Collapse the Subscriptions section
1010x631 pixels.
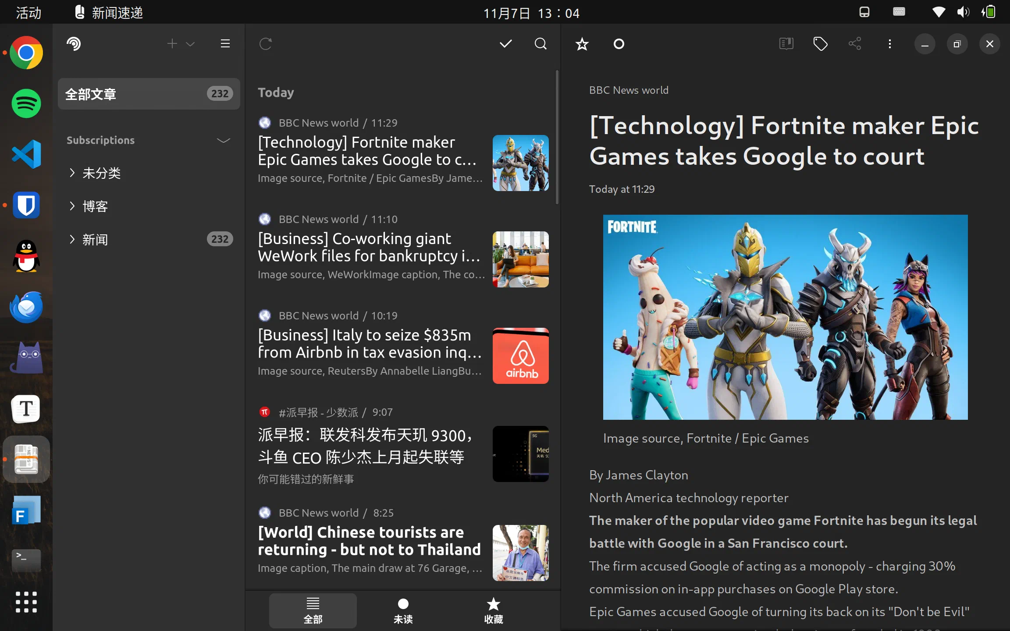pyautogui.click(x=223, y=140)
